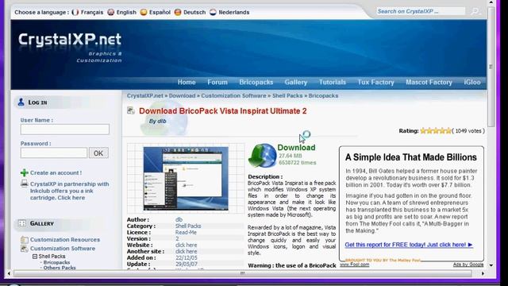Click the English flag icon
The height and width of the screenshot is (286, 508).
(111, 13)
